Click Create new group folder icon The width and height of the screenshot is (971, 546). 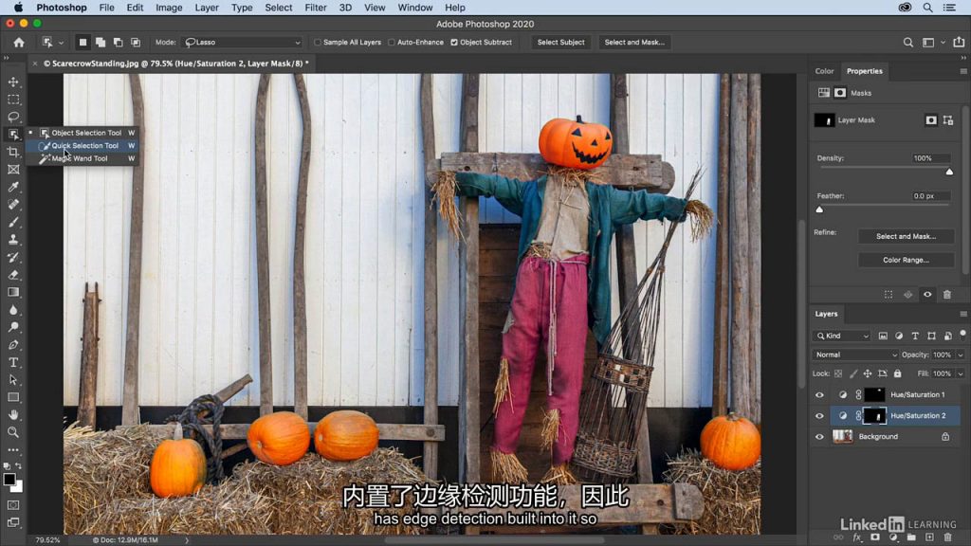pos(911,537)
